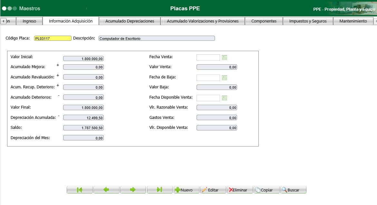The image size is (377, 205).
Task: Click Fecha Venta date field
Action: tap(208, 58)
